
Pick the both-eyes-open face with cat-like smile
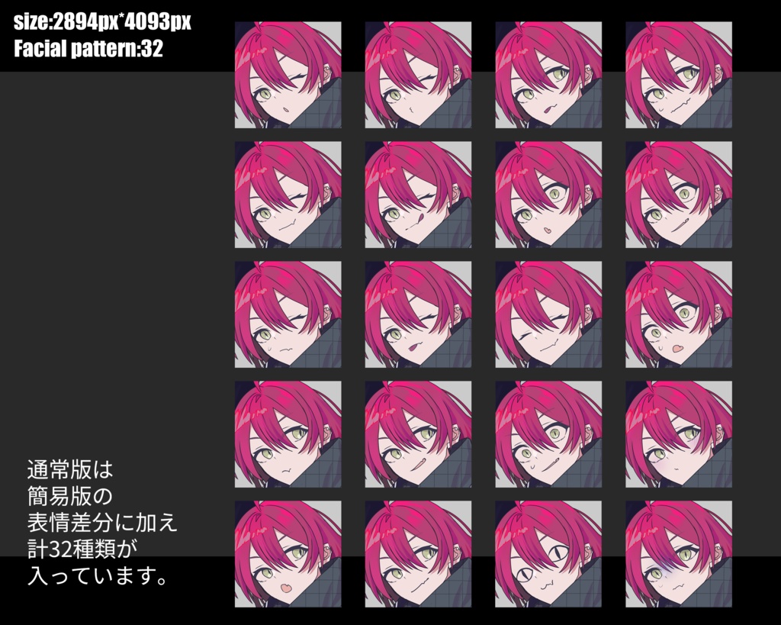coord(418,554)
